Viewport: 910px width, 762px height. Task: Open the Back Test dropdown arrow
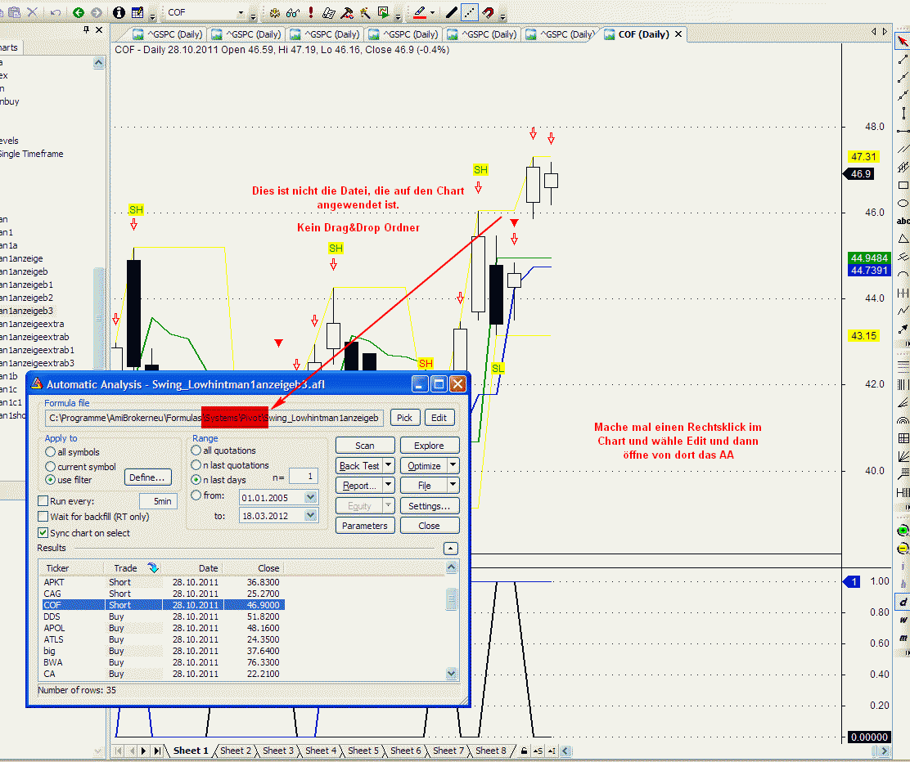(x=389, y=466)
